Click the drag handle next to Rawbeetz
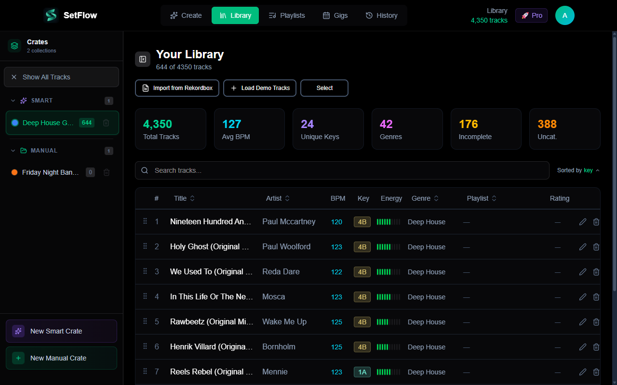Image resolution: width=617 pixels, height=385 pixels. [x=145, y=321]
